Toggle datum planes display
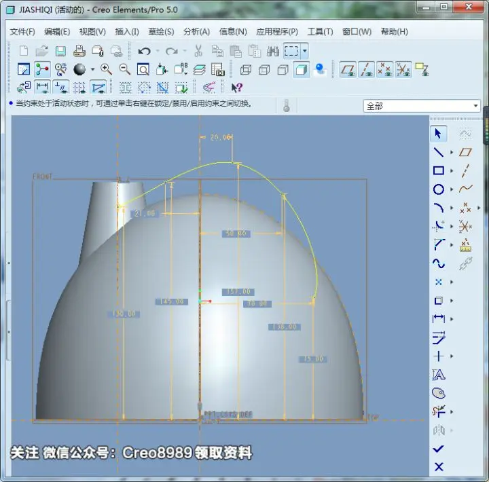This screenshot has width=489, height=482. [x=348, y=69]
